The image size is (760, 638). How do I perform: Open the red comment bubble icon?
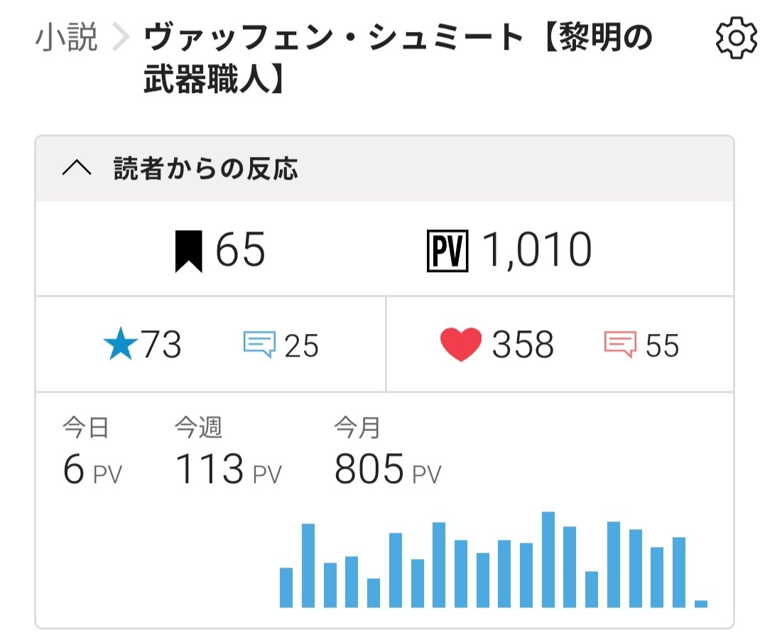pos(620,344)
